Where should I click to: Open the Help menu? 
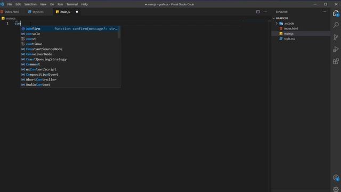84,4
